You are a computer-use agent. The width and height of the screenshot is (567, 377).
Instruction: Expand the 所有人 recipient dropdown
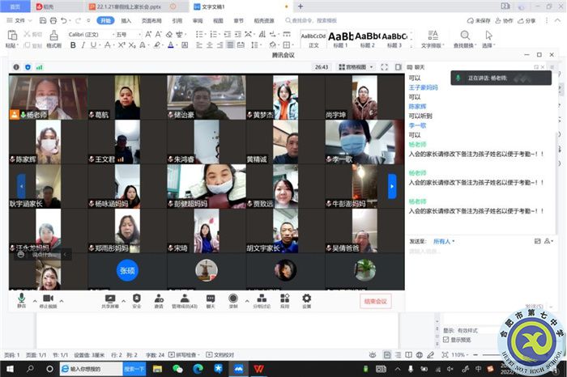(x=443, y=241)
